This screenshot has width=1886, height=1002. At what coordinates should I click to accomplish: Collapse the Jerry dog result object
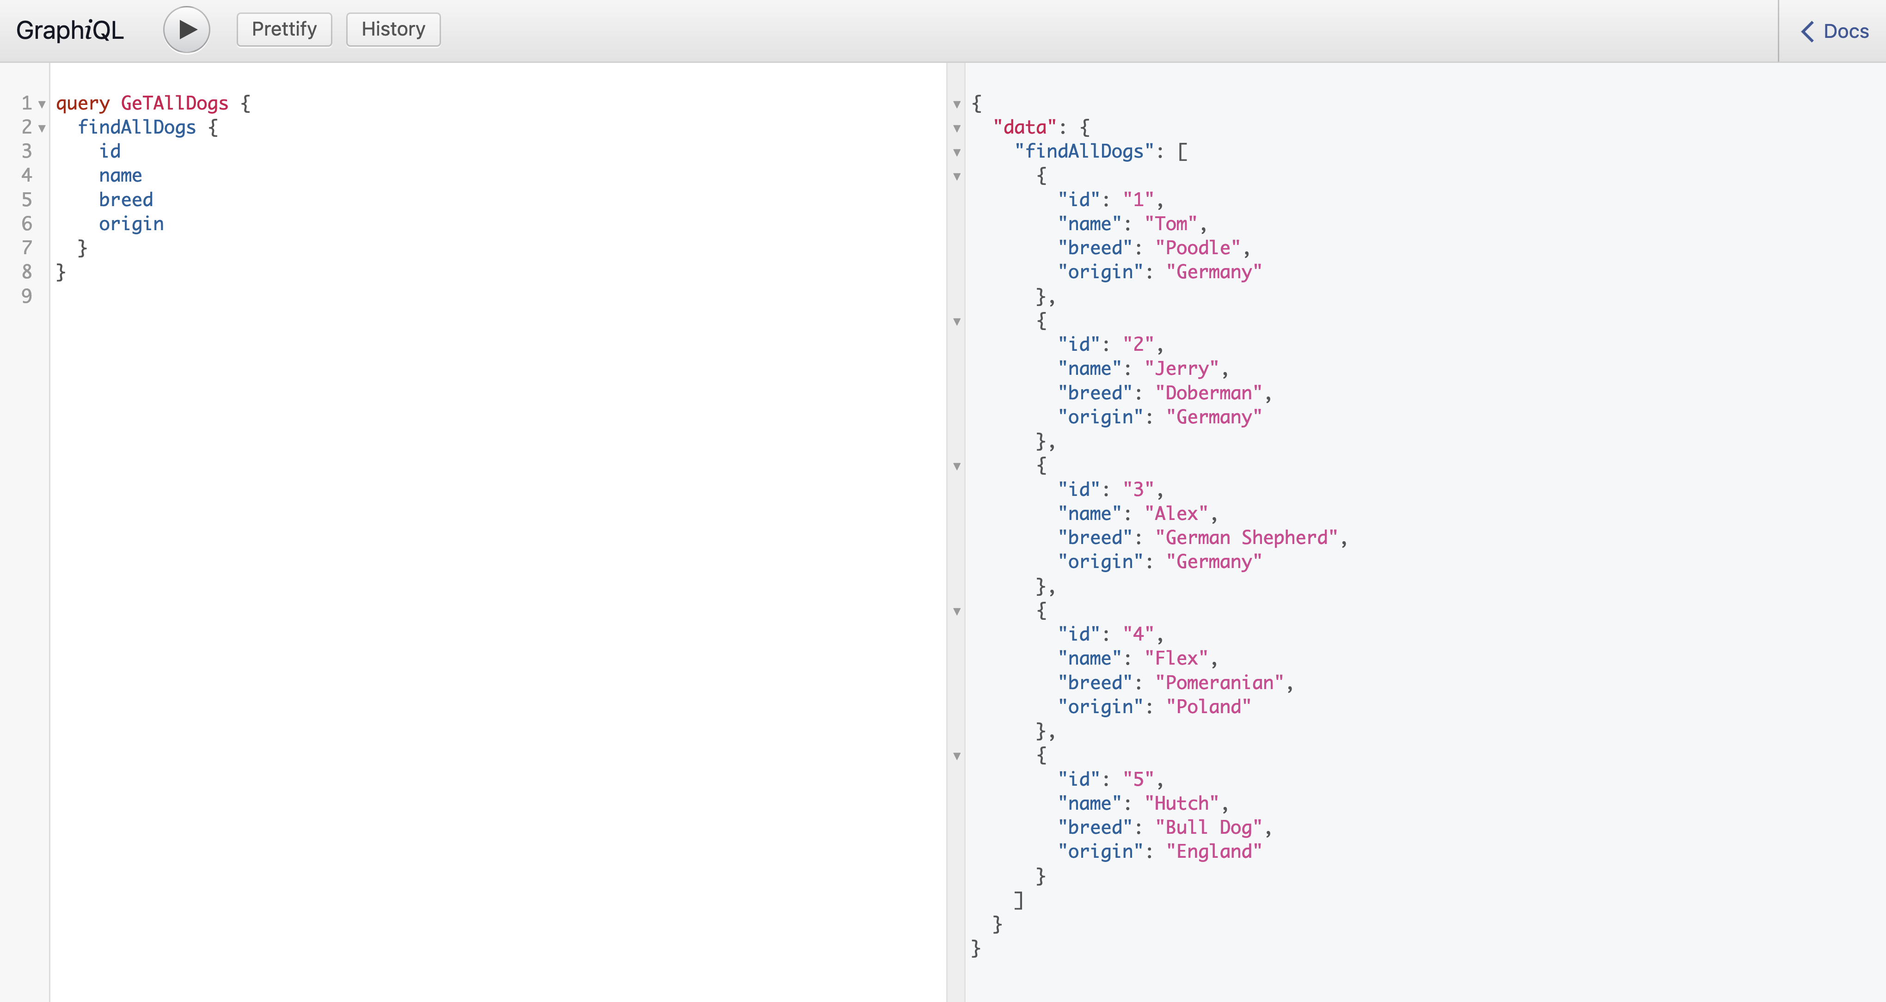956,321
